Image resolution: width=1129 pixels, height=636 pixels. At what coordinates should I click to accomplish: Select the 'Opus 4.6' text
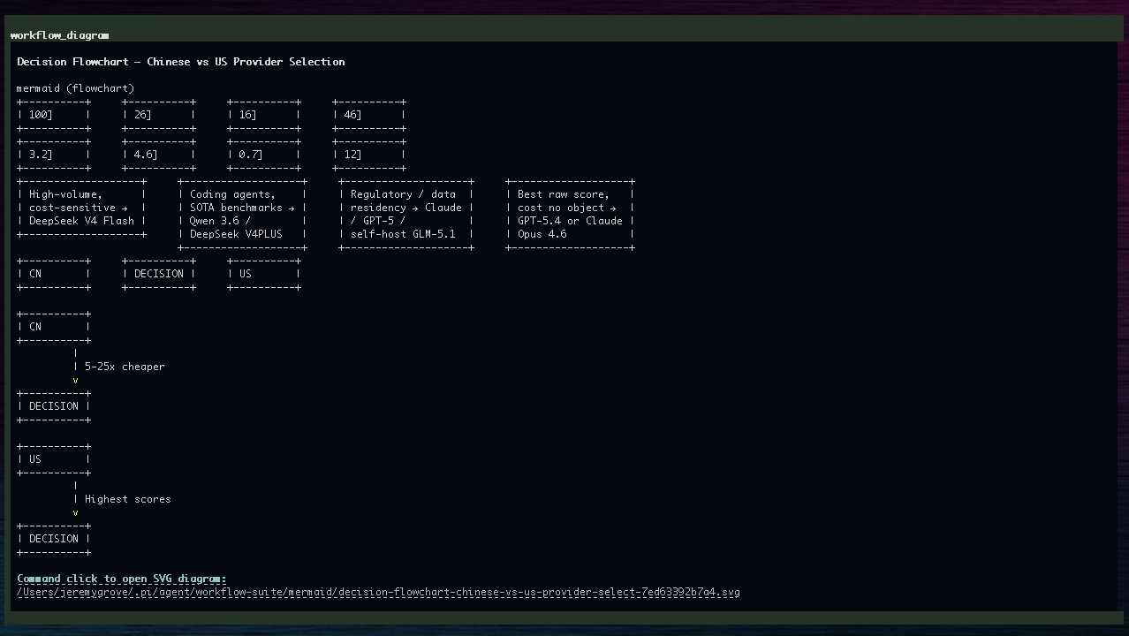click(x=542, y=234)
